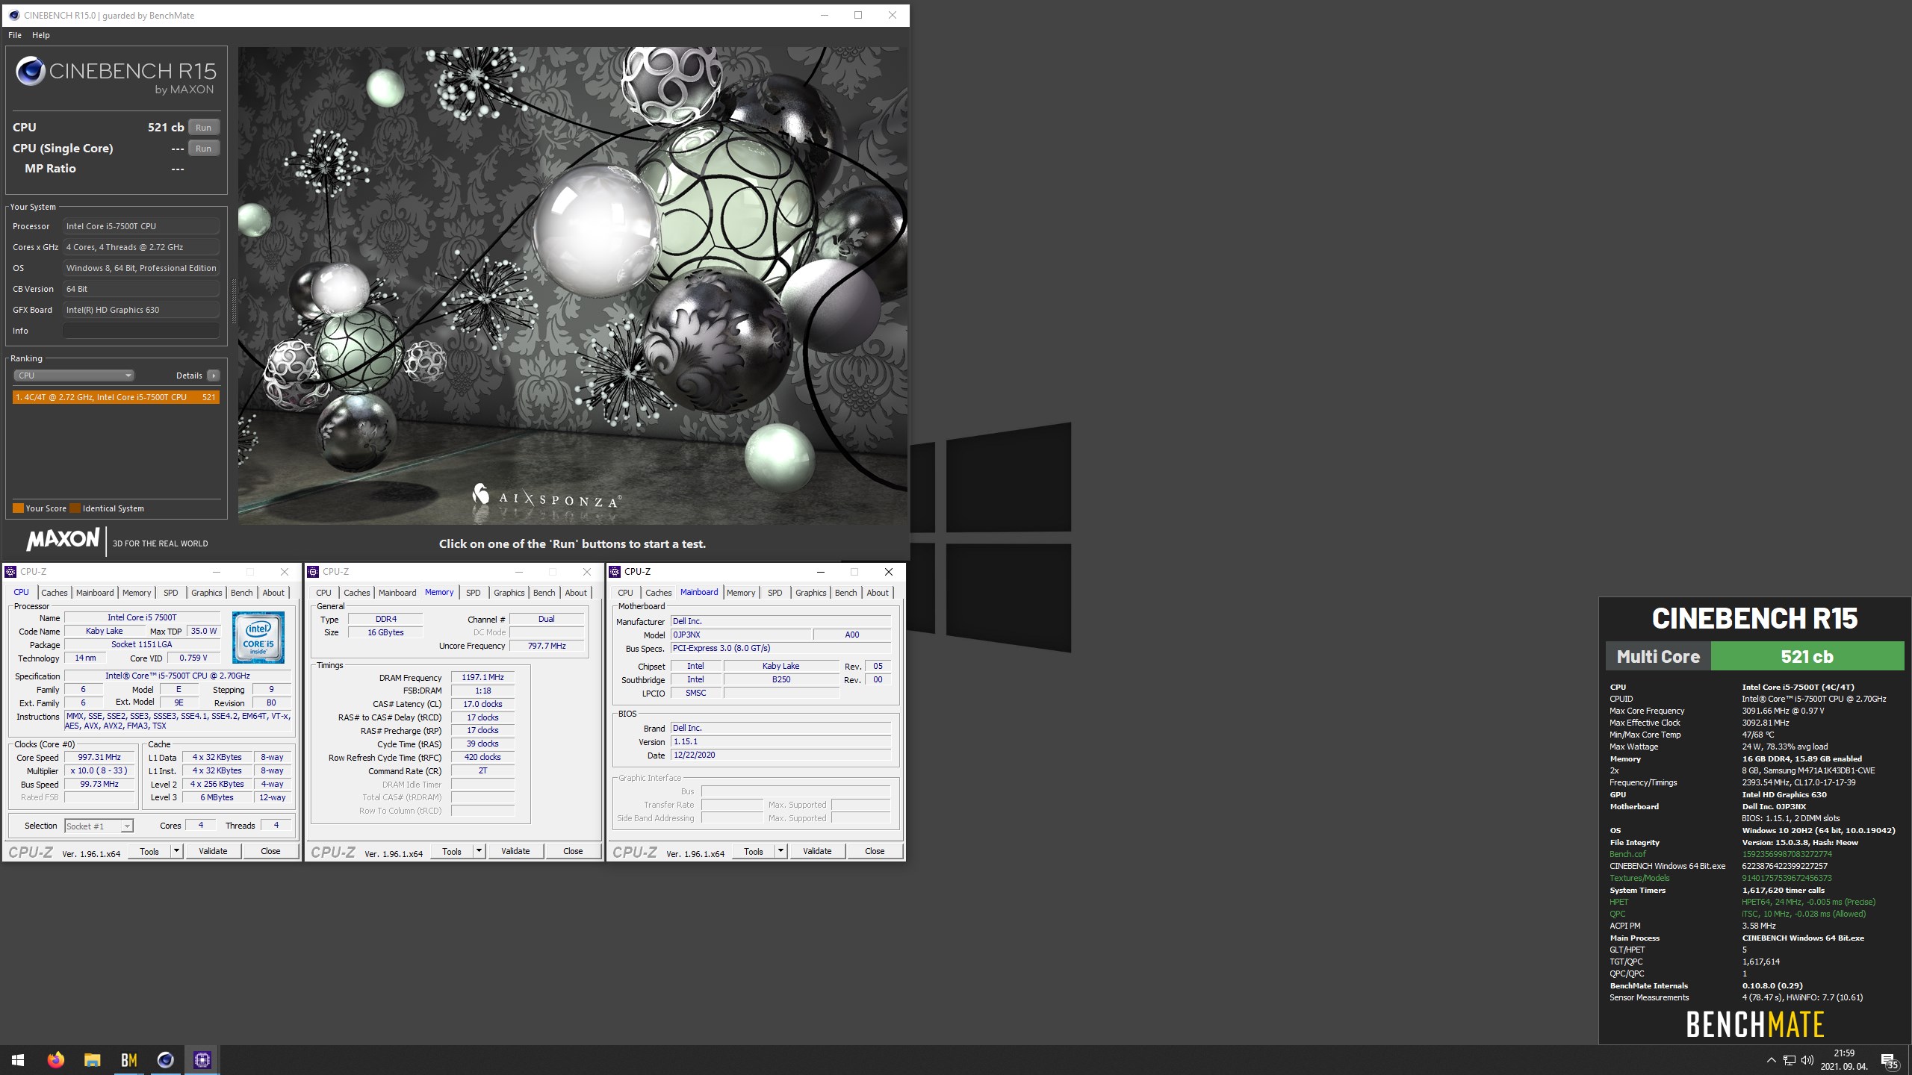
Task: Click the Info input field in Cinebench
Action: tap(141, 331)
